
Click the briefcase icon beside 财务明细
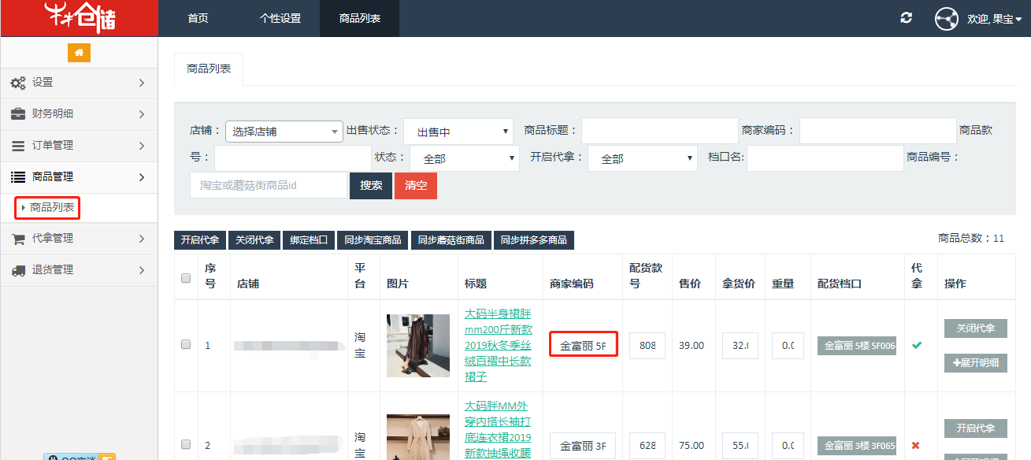pyautogui.click(x=18, y=114)
